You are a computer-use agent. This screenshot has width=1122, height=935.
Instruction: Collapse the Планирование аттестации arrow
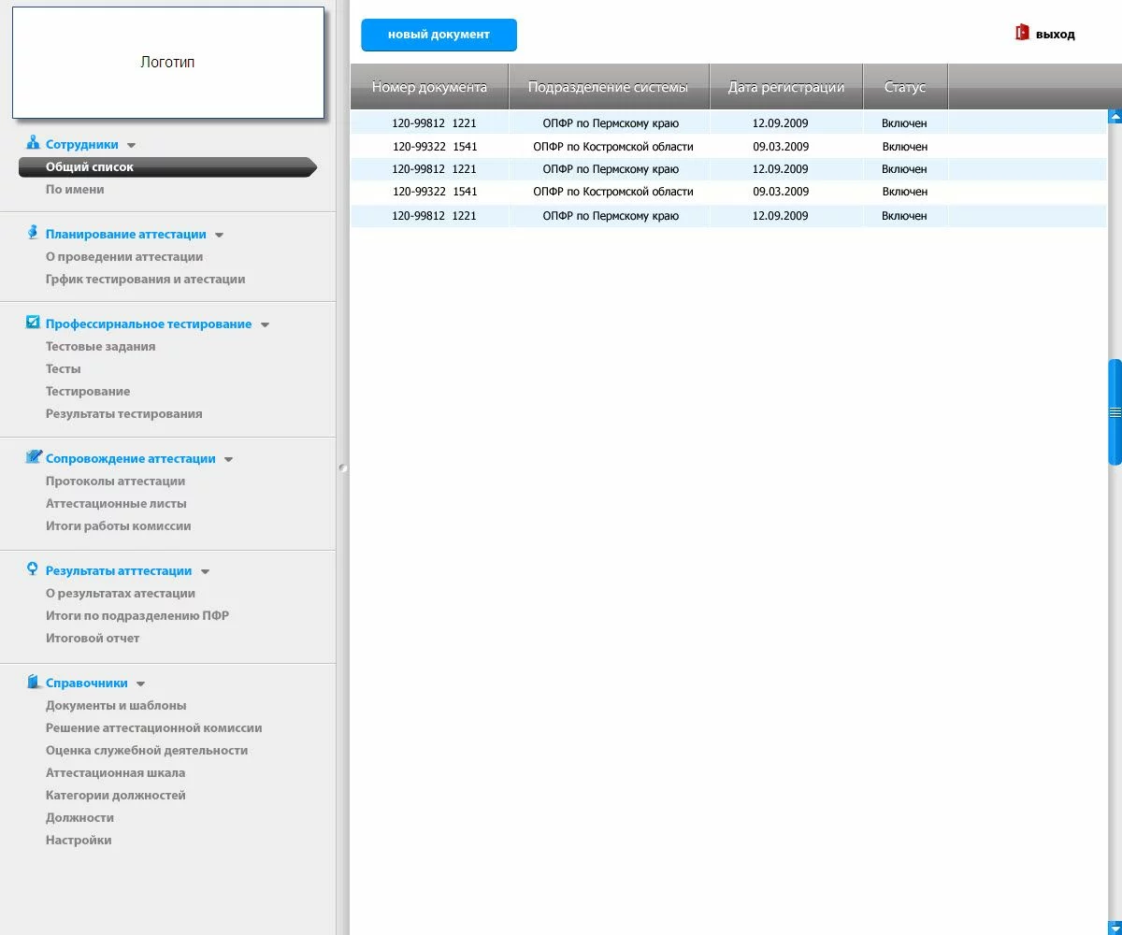point(219,236)
